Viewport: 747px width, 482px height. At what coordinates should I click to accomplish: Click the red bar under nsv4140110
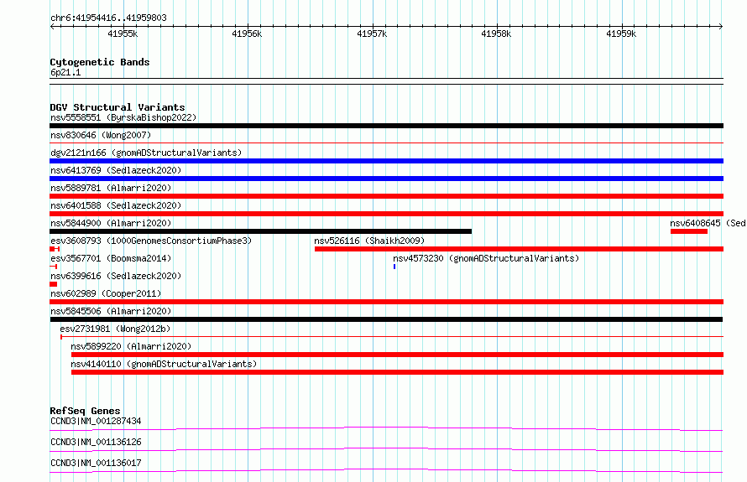pyautogui.click(x=397, y=372)
